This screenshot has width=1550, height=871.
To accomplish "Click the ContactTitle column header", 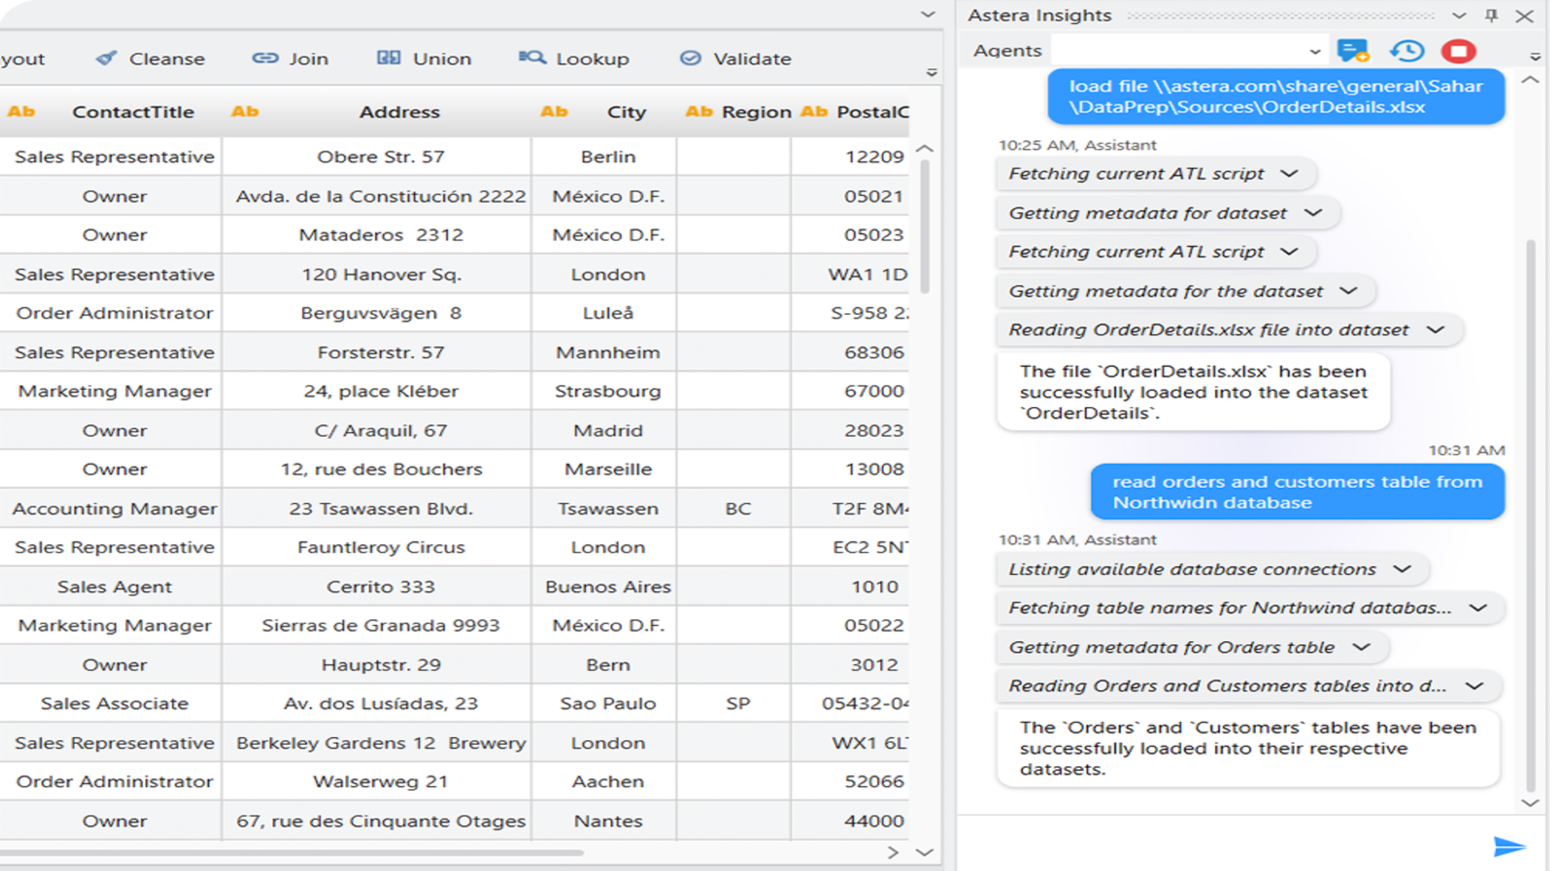I will click(133, 112).
